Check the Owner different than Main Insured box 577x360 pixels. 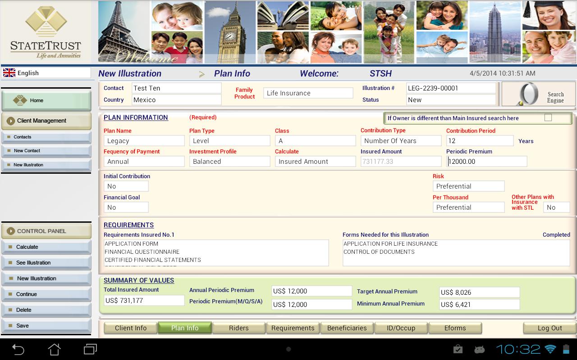548,118
